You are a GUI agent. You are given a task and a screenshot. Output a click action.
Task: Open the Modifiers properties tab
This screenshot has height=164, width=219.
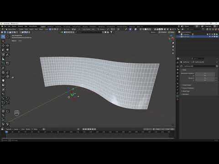click(x=177, y=87)
